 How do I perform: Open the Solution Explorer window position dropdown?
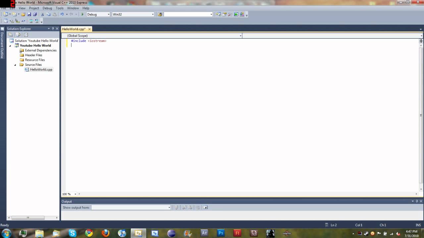[x=49, y=29]
